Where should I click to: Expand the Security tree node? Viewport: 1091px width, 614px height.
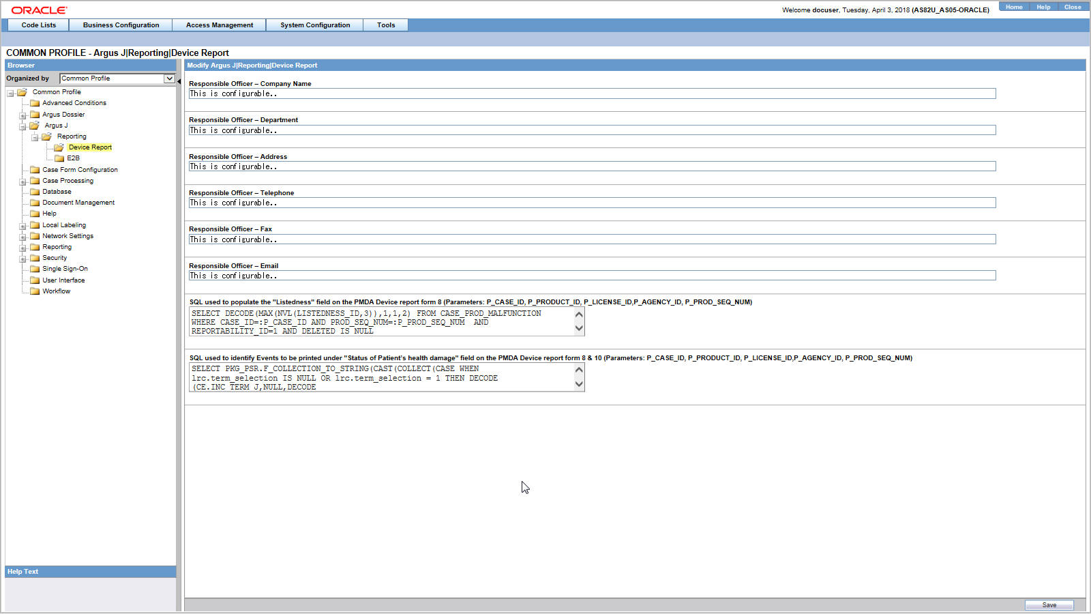point(23,259)
